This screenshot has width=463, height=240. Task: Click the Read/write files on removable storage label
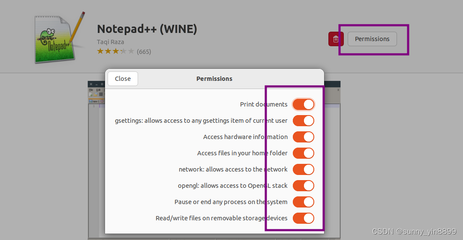[222, 218]
